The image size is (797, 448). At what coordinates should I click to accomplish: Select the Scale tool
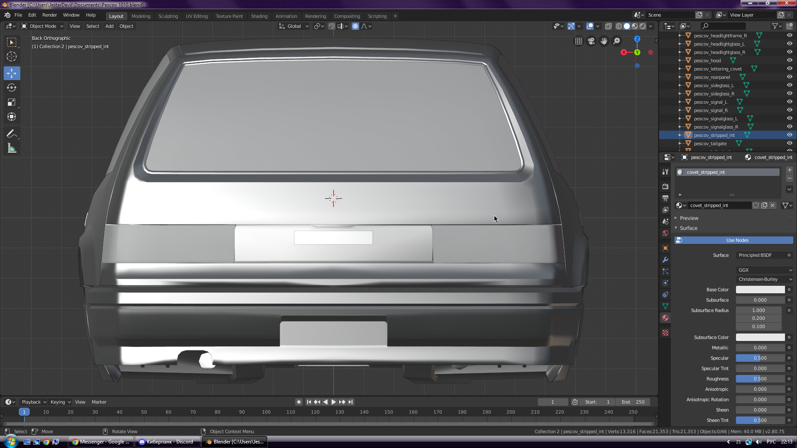pos(12,102)
